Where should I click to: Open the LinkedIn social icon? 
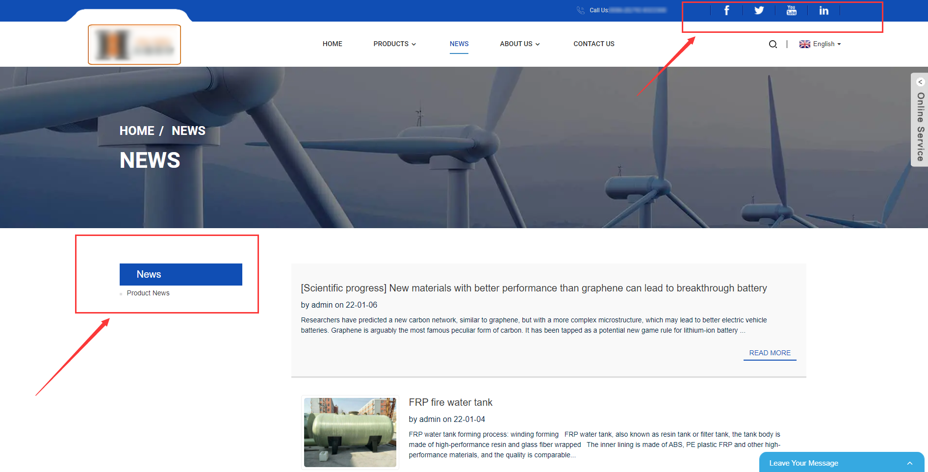click(824, 10)
